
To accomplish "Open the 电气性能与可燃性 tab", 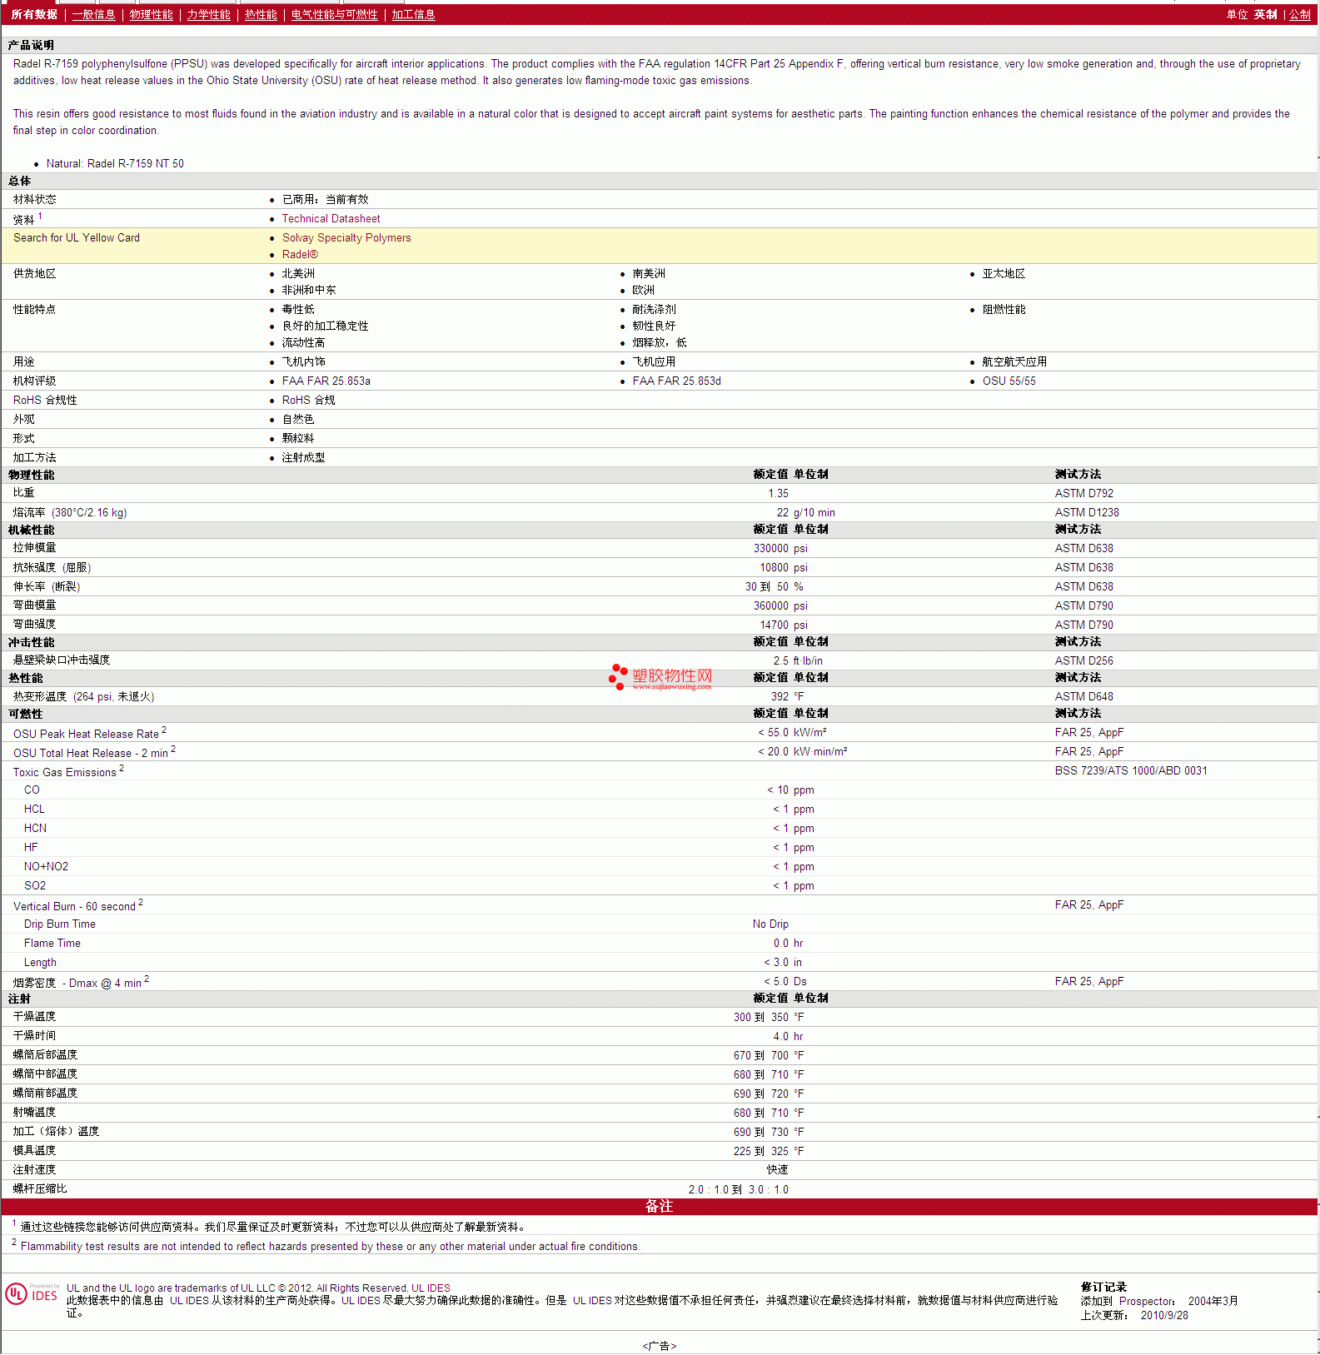I will (x=334, y=14).
